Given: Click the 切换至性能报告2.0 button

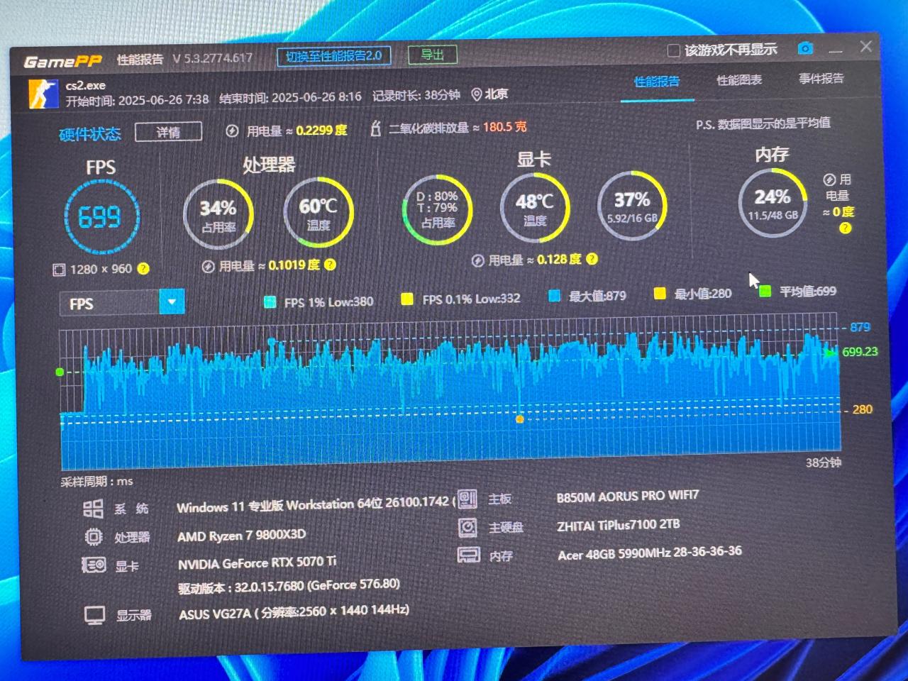Looking at the screenshot, I should pyautogui.click(x=334, y=56).
